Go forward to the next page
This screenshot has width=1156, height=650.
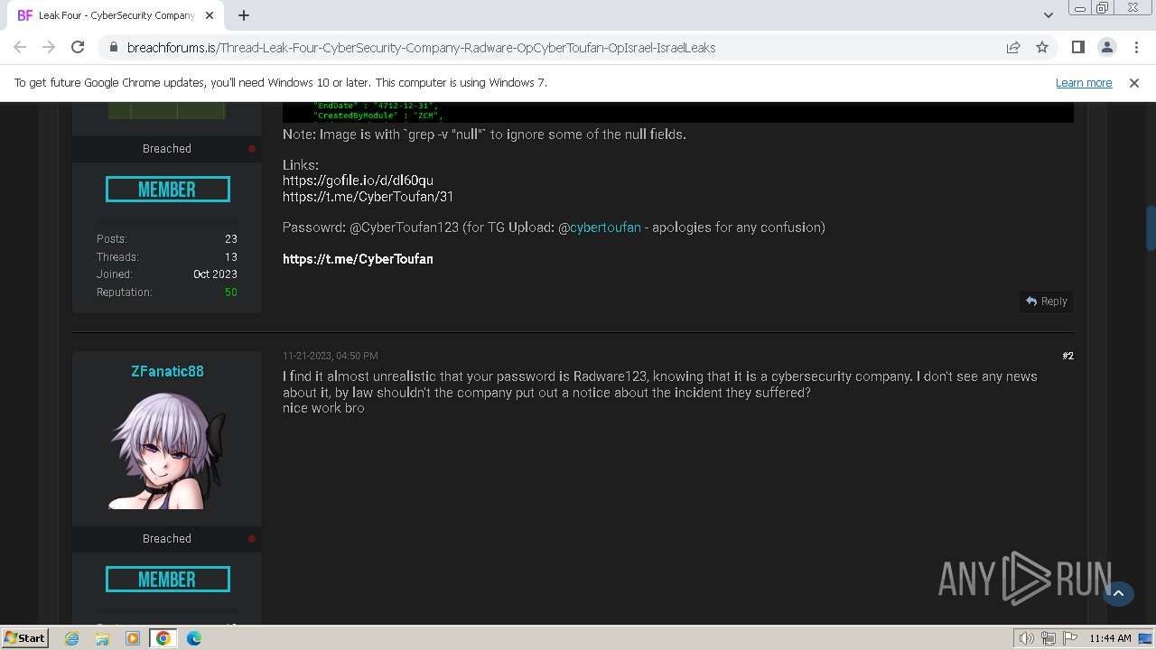(49, 47)
